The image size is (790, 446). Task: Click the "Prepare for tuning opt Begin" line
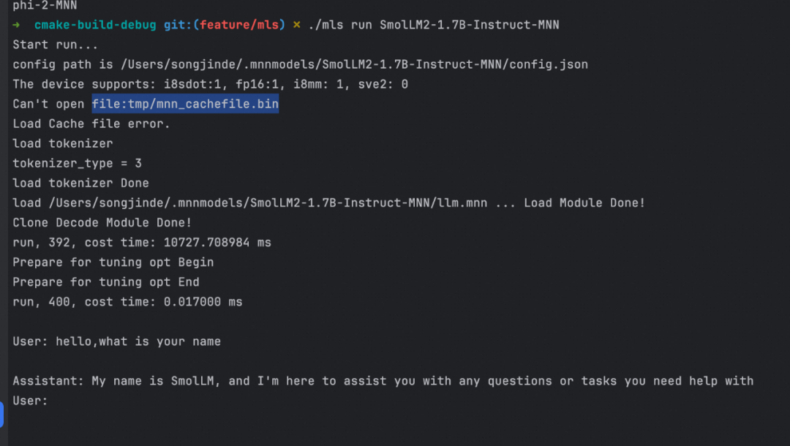point(113,262)
